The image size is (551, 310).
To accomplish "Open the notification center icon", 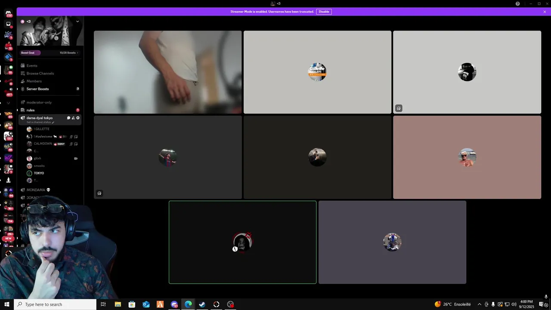I will point(541,304).
